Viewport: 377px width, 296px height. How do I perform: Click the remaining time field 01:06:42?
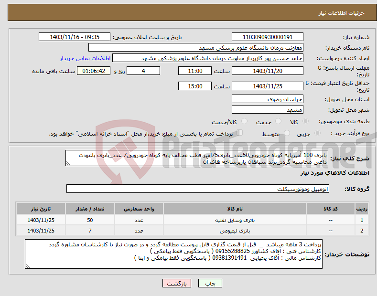coord(94,71)
